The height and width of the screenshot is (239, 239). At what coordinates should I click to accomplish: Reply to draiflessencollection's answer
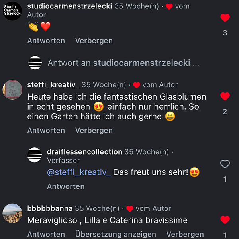point(66,186)
